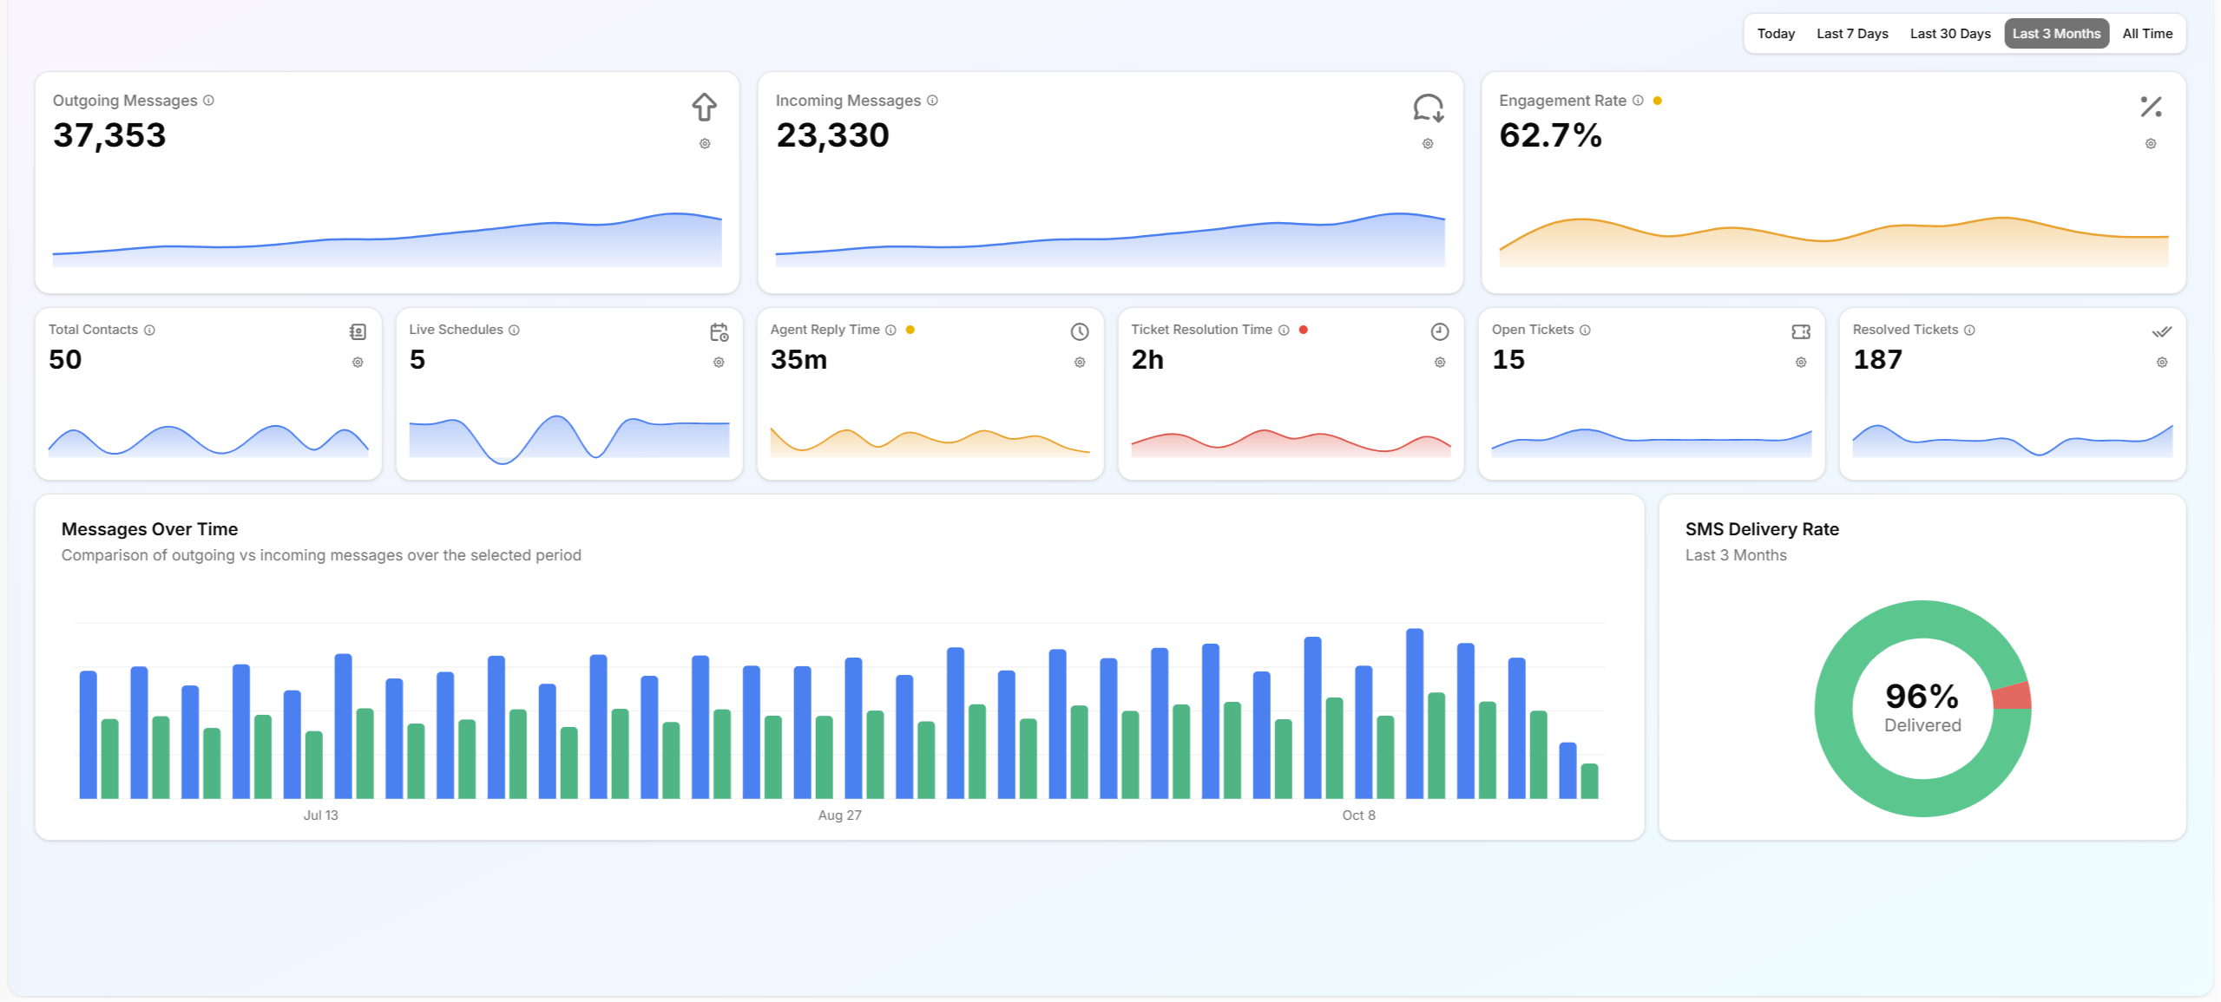This screenshot has width=2221, height=1002.
Task: Click the Agent Reply Time clock icon
Action: point(1080,332)
